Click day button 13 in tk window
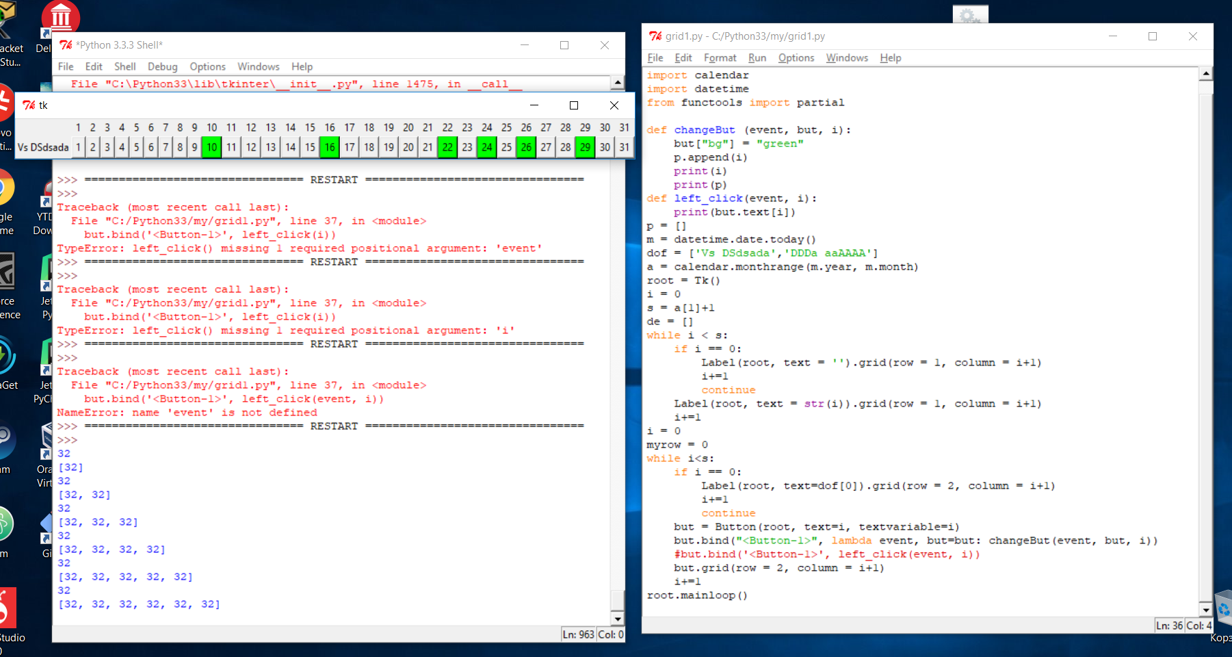The width and height of the screenshot is (1232, 657). tap(271, 147)
